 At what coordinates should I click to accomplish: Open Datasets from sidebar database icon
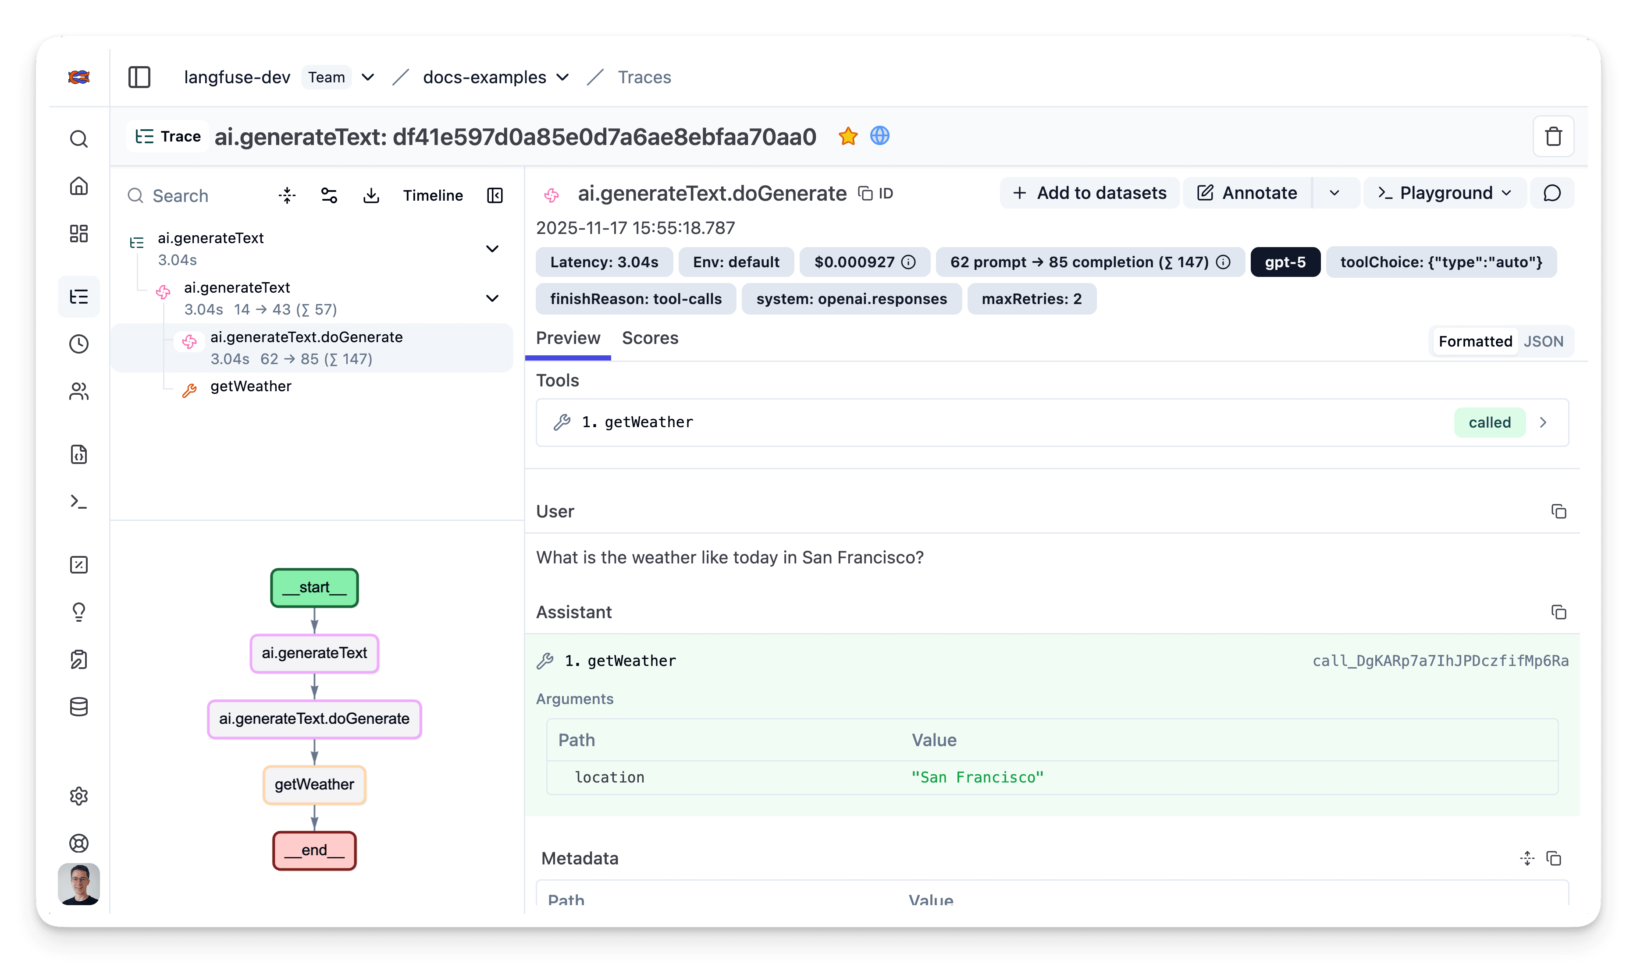78,707
